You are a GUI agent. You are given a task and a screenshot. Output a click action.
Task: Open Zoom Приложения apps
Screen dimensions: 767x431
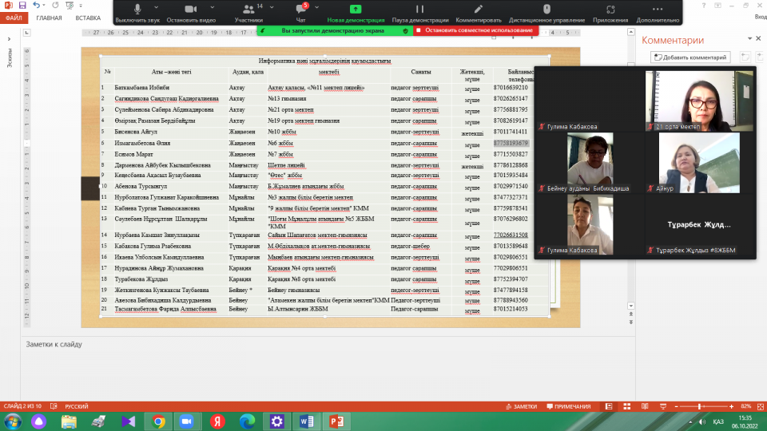(x=610, y=13)
